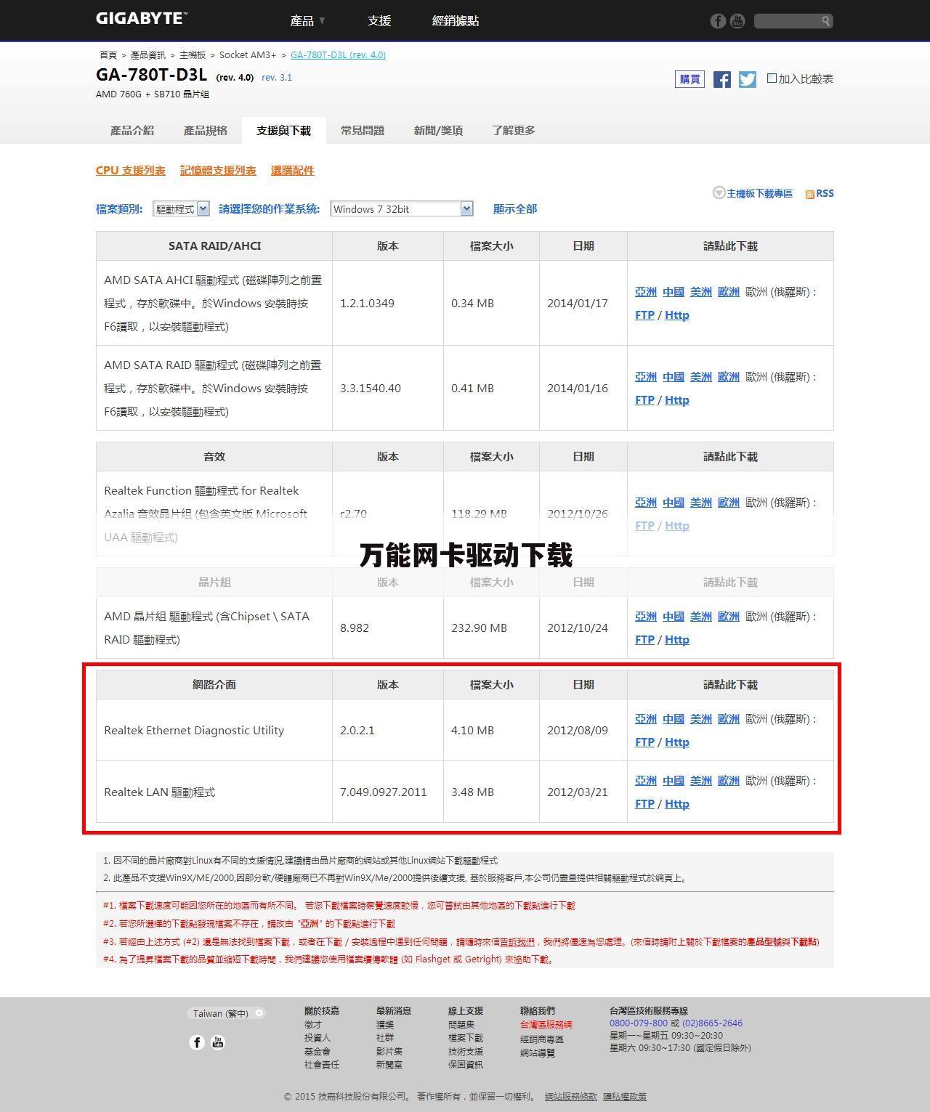Switch to 新聞/獎項 tab
Viewport: 930px width, 1112px height.
click(438, 131)
